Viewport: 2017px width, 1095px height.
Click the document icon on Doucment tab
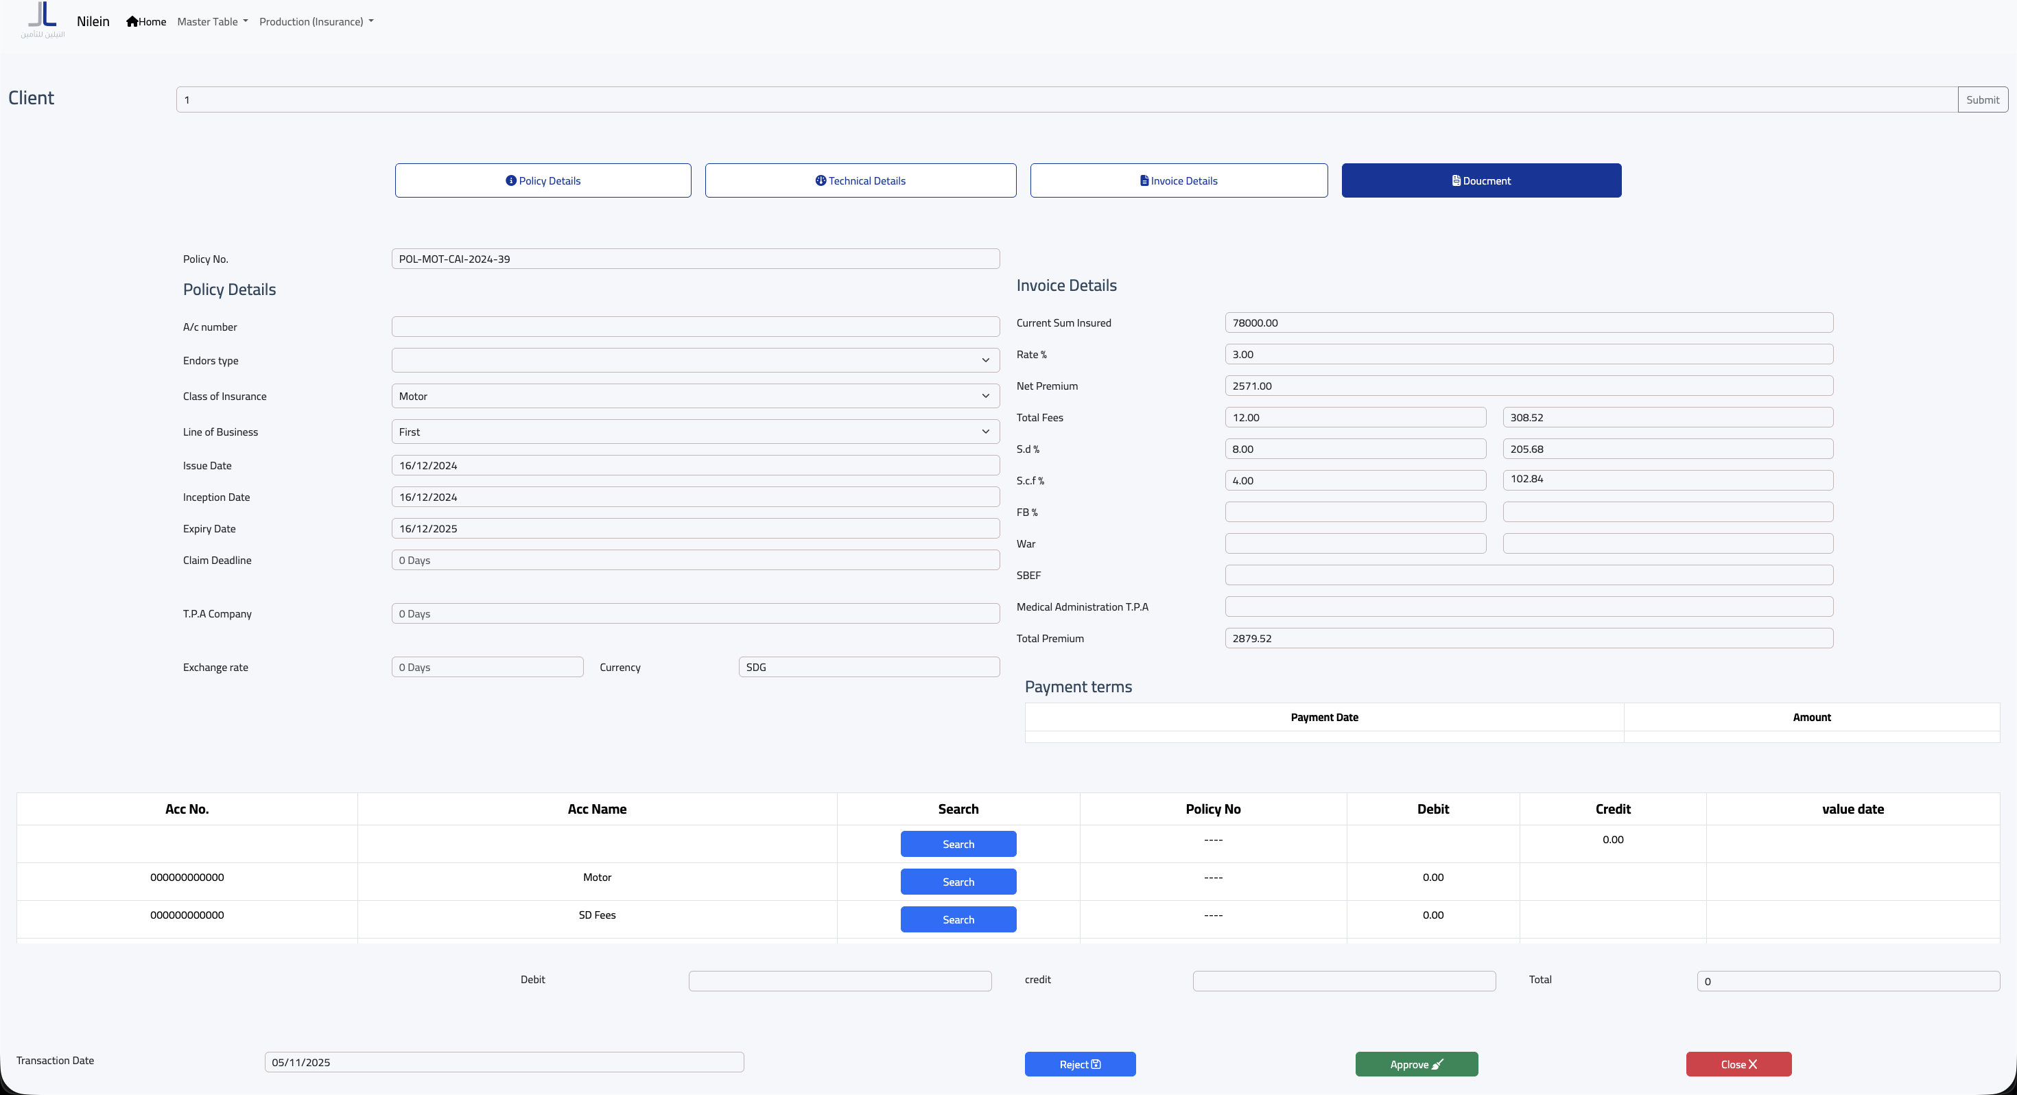[x=1456, y=181]
